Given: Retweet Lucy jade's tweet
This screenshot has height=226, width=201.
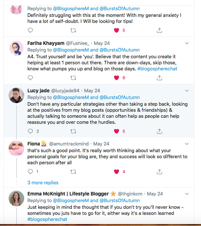Looking at the screenshot, I should click(x=73, y=131).
